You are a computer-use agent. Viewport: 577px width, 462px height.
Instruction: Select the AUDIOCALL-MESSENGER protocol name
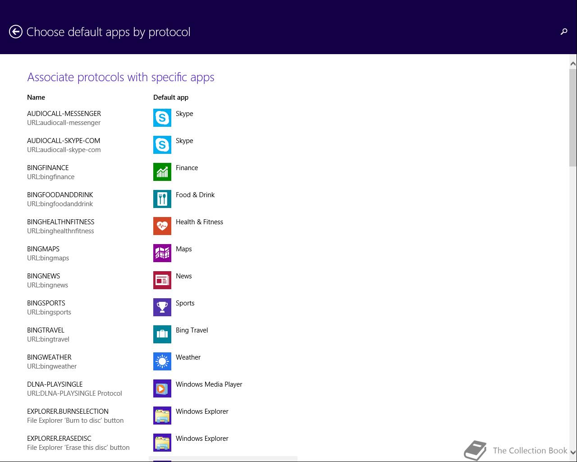pyautogui.click(x=64, y=114)
